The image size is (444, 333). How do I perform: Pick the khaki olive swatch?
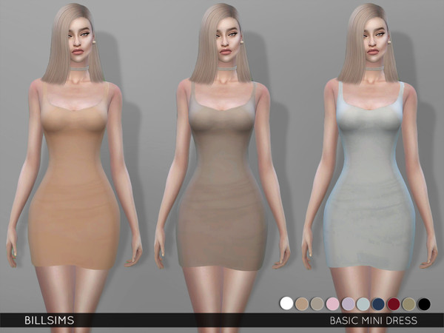(x=408, y=303)
